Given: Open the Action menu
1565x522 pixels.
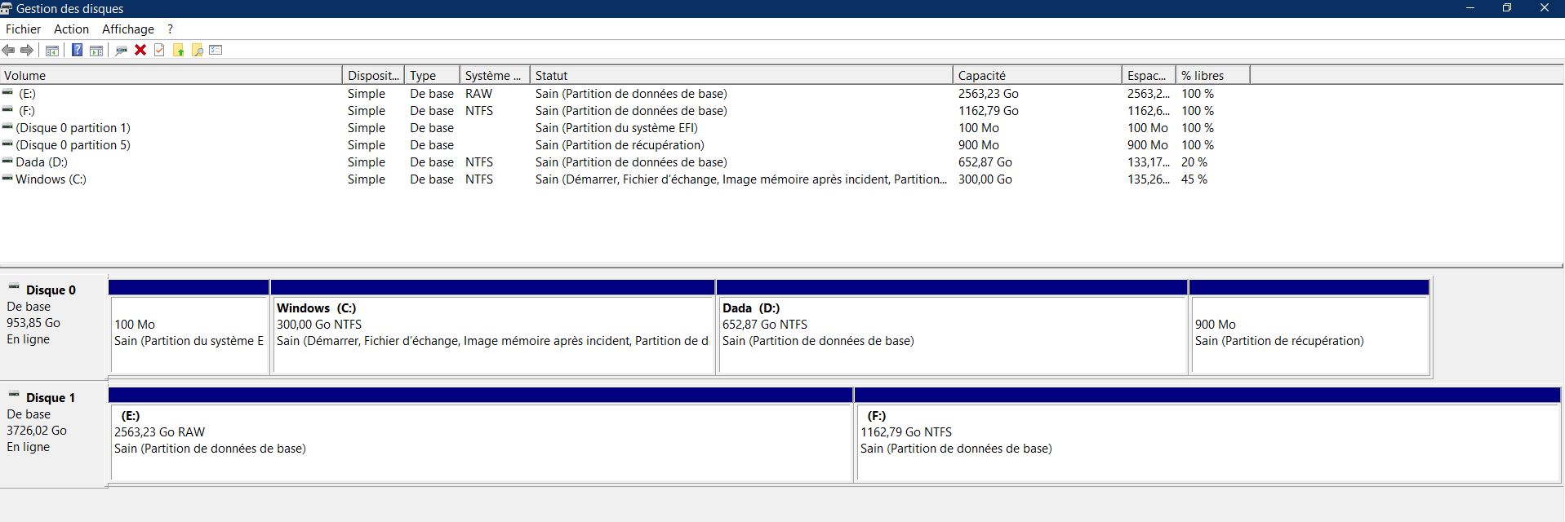Looking at the screenshot, I should [71, 29].
